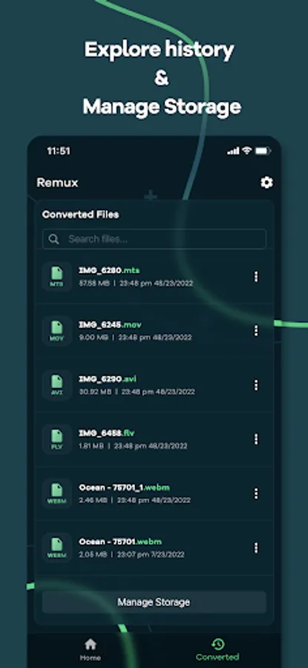Open three-dot menu for IMG_6458.flv
308x668 pixels.
(256, 439)
